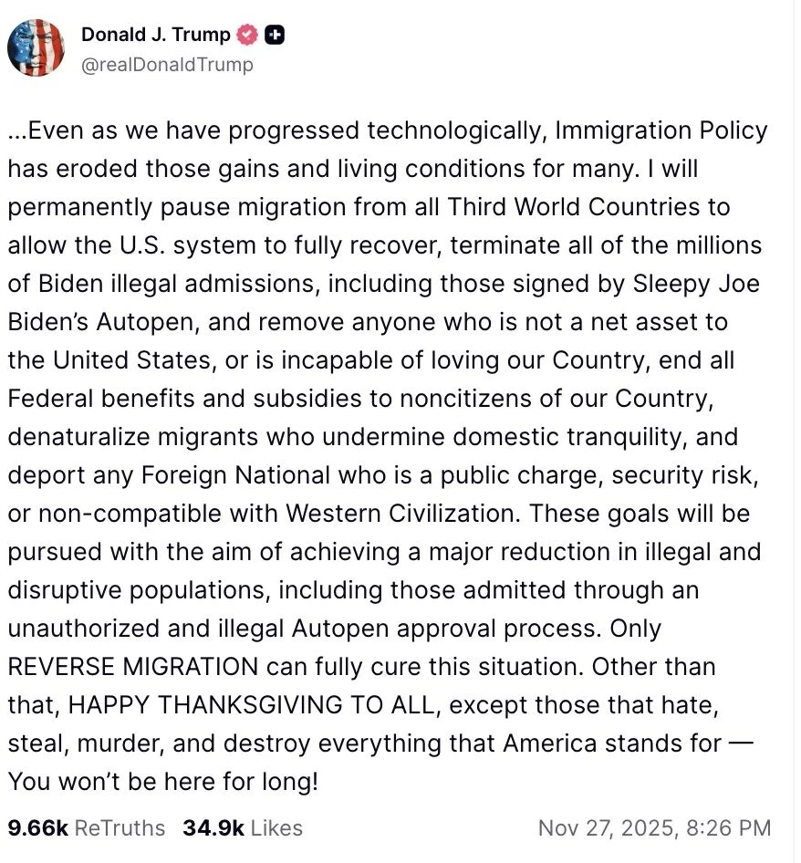
Task: Click the Likes label
Action: point(276,827)
